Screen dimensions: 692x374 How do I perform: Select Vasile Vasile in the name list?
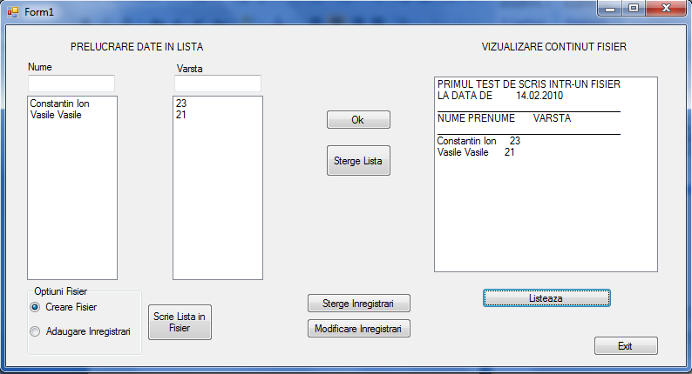tap(56, 115)
